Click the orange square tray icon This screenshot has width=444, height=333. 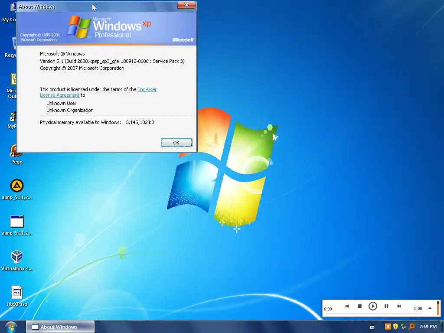click(x=388, y=327)
